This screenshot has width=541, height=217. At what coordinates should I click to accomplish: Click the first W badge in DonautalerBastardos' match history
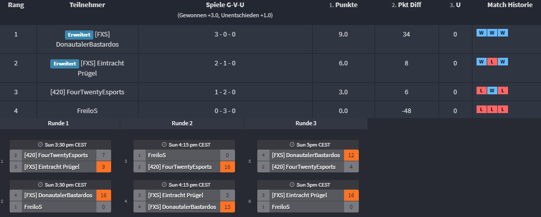[481, 33]
